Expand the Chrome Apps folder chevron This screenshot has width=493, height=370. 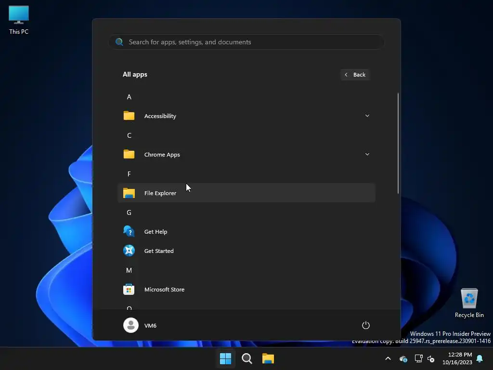tap(367, 154)
